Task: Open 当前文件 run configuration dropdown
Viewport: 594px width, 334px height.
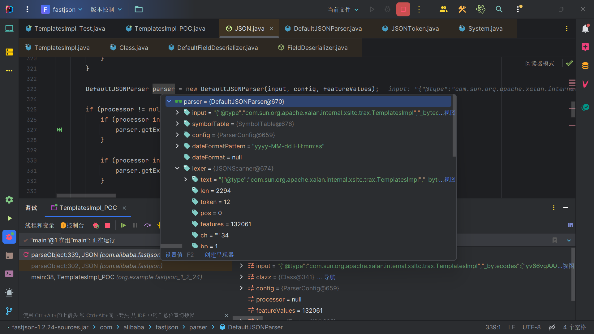Action: point(343,10)
